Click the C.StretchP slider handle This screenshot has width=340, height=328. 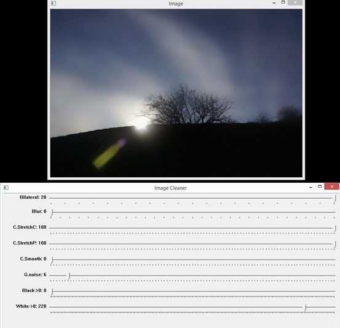[x=335, y=245]
